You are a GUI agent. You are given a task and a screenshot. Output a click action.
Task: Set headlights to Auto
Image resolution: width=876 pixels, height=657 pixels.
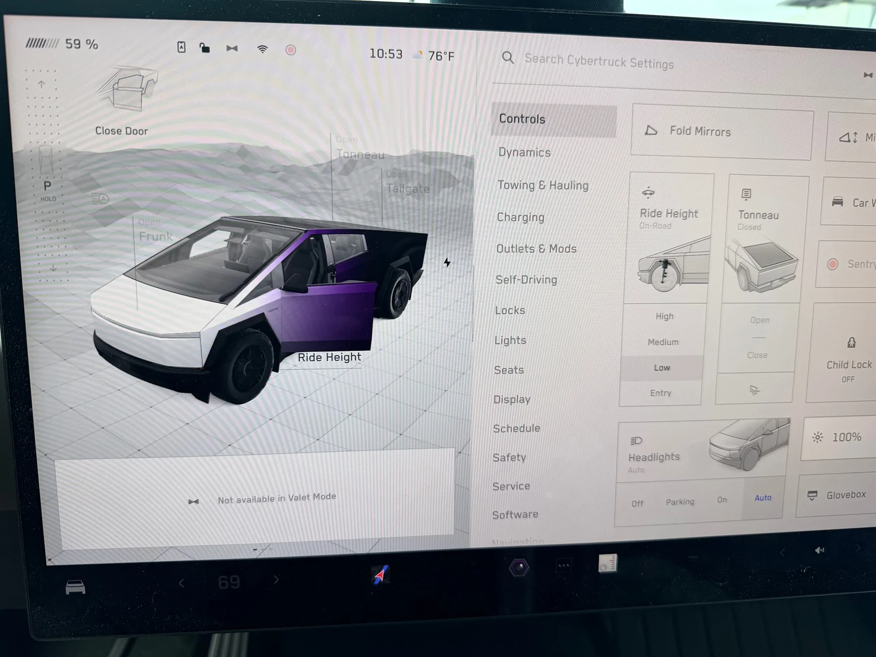coord(763,497)
